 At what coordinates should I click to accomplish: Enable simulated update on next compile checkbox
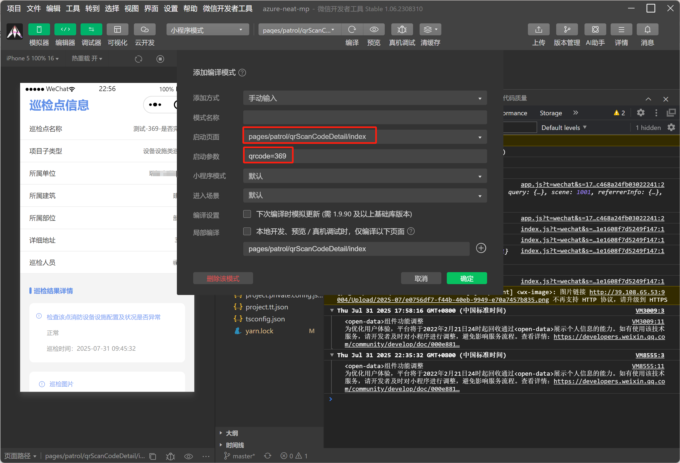(x=247, y=214)
